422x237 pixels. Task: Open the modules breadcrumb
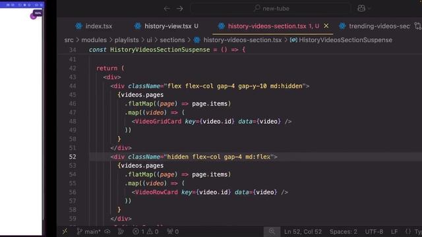94,40
